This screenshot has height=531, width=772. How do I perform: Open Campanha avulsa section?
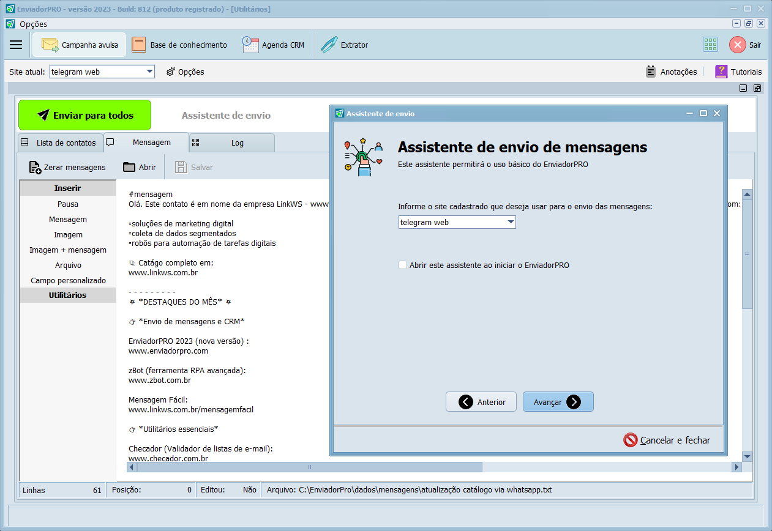click(x=80, y=45)
